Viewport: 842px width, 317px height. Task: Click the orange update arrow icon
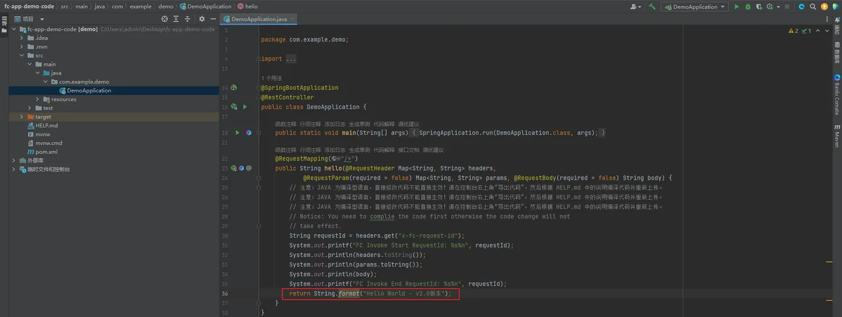tap(824, 7)
